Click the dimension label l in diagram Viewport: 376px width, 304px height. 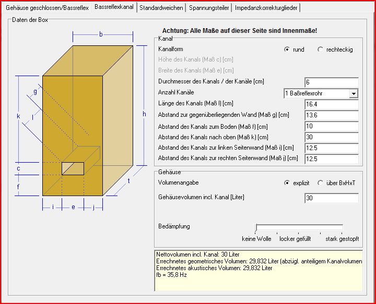32,117
